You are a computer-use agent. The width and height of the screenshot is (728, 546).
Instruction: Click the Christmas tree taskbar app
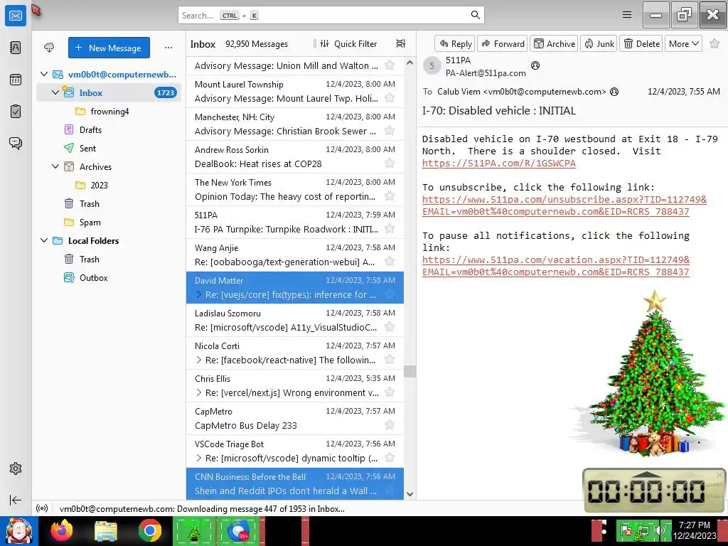coord(193,531)
